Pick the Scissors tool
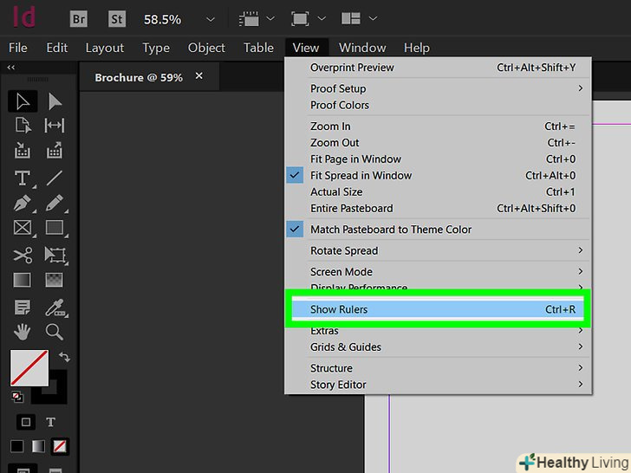Screen dimensions: 631x473 tap(23, 255)
